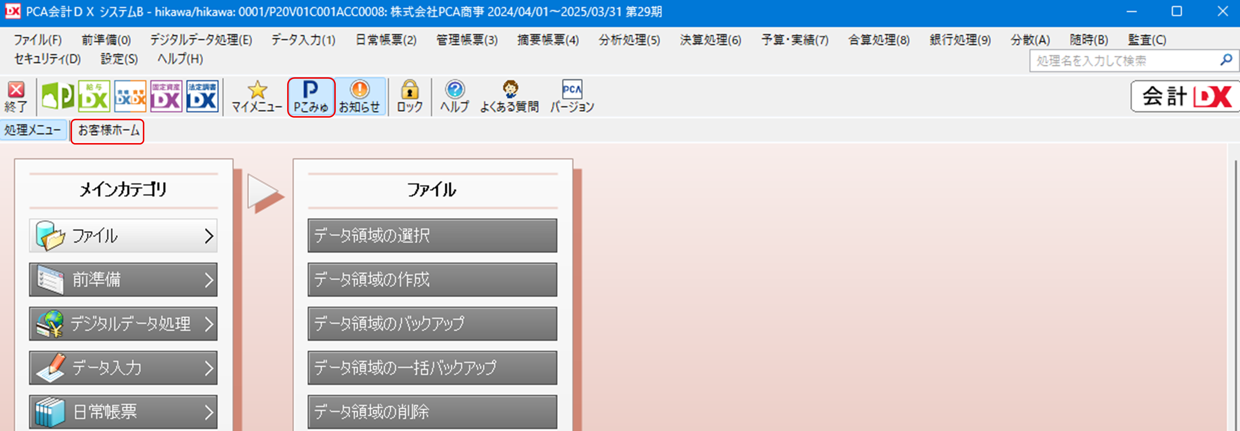Launch the green PCA cloud hub icon
Viewport: 1240px width, 431px height.
58,96
